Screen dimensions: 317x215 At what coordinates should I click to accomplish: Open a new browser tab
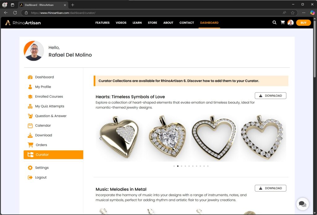72,5
